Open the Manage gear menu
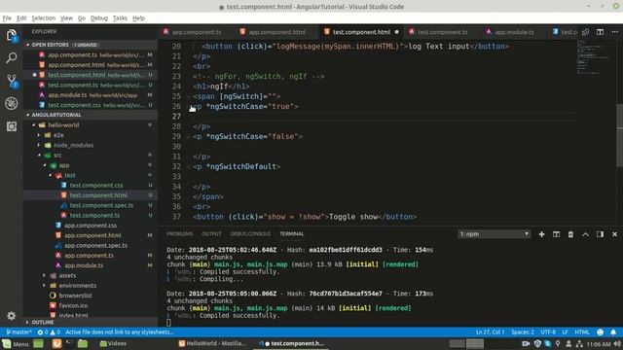The width and height of the screenshot is (623, 350). [12, 316]
